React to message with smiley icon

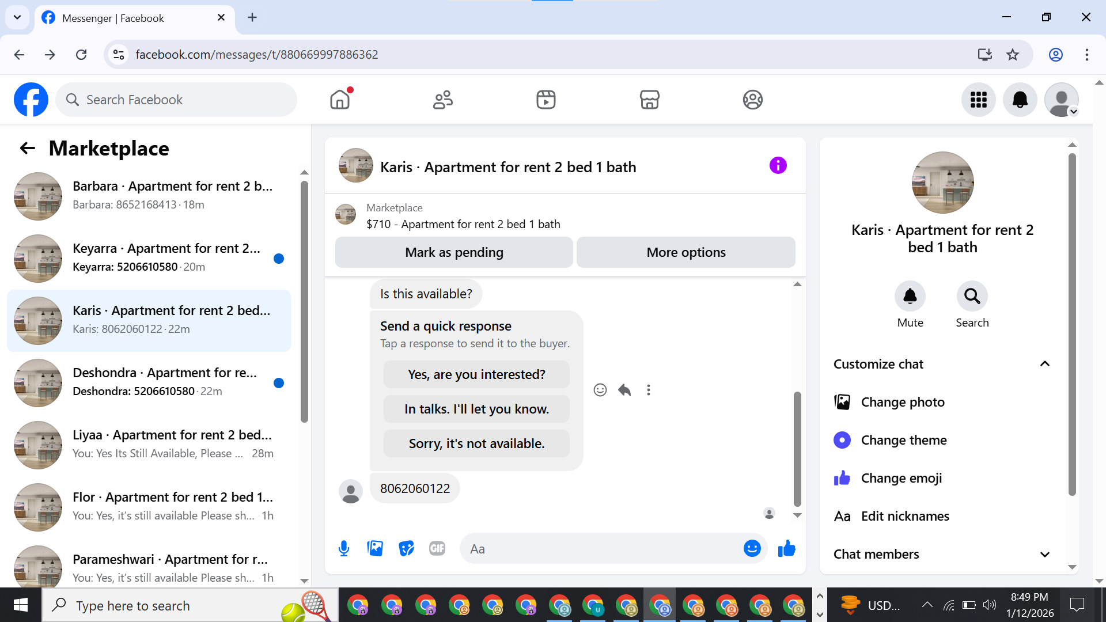pyautogui.click(x=600, y=390)
